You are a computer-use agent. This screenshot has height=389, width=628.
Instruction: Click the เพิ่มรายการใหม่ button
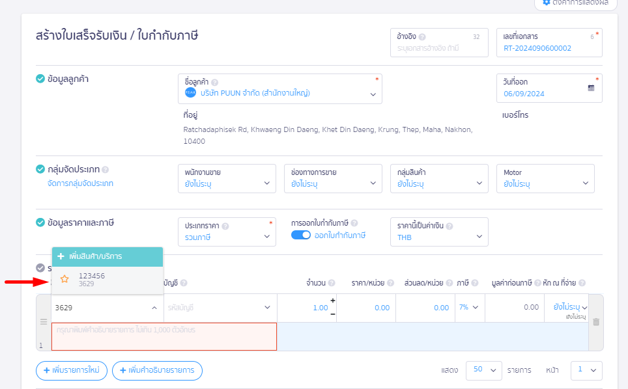point(72,370)
